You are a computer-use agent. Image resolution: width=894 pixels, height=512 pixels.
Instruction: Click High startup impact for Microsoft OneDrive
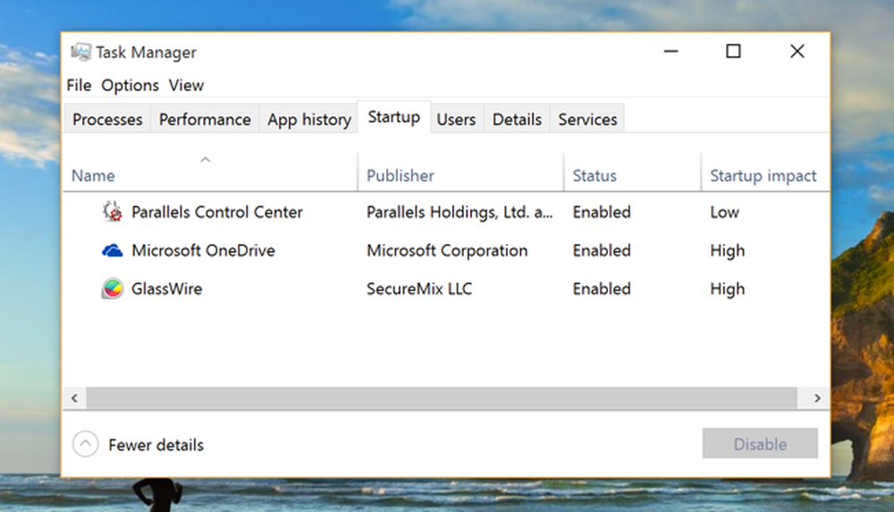728,251
